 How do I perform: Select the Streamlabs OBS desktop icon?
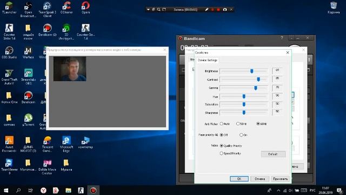tap(28, 77)
